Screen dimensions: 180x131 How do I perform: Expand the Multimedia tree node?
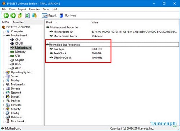[4, 85]
